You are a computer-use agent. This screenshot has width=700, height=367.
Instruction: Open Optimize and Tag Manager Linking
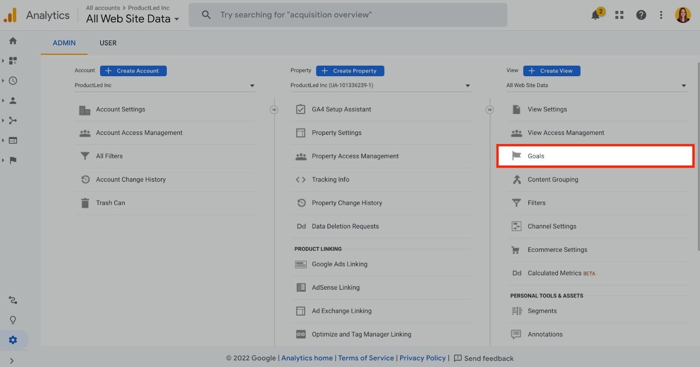pos(382,335)
